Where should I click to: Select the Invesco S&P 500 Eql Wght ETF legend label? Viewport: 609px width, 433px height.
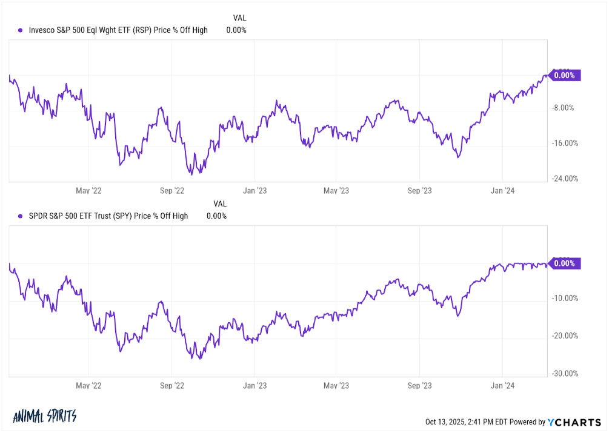click(118, 30)
